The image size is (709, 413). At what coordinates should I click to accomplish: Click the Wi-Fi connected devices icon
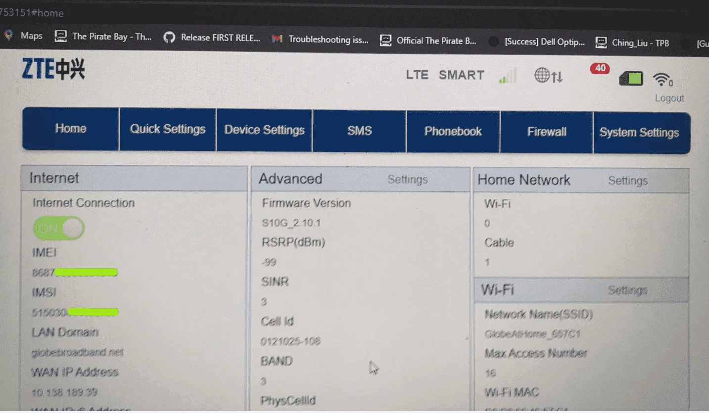pos(662,79)
